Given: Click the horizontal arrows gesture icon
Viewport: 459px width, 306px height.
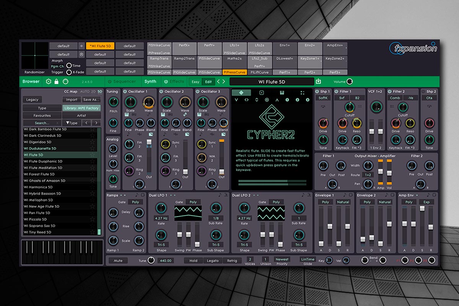Looking at the screenshot, I should point(247,100).
